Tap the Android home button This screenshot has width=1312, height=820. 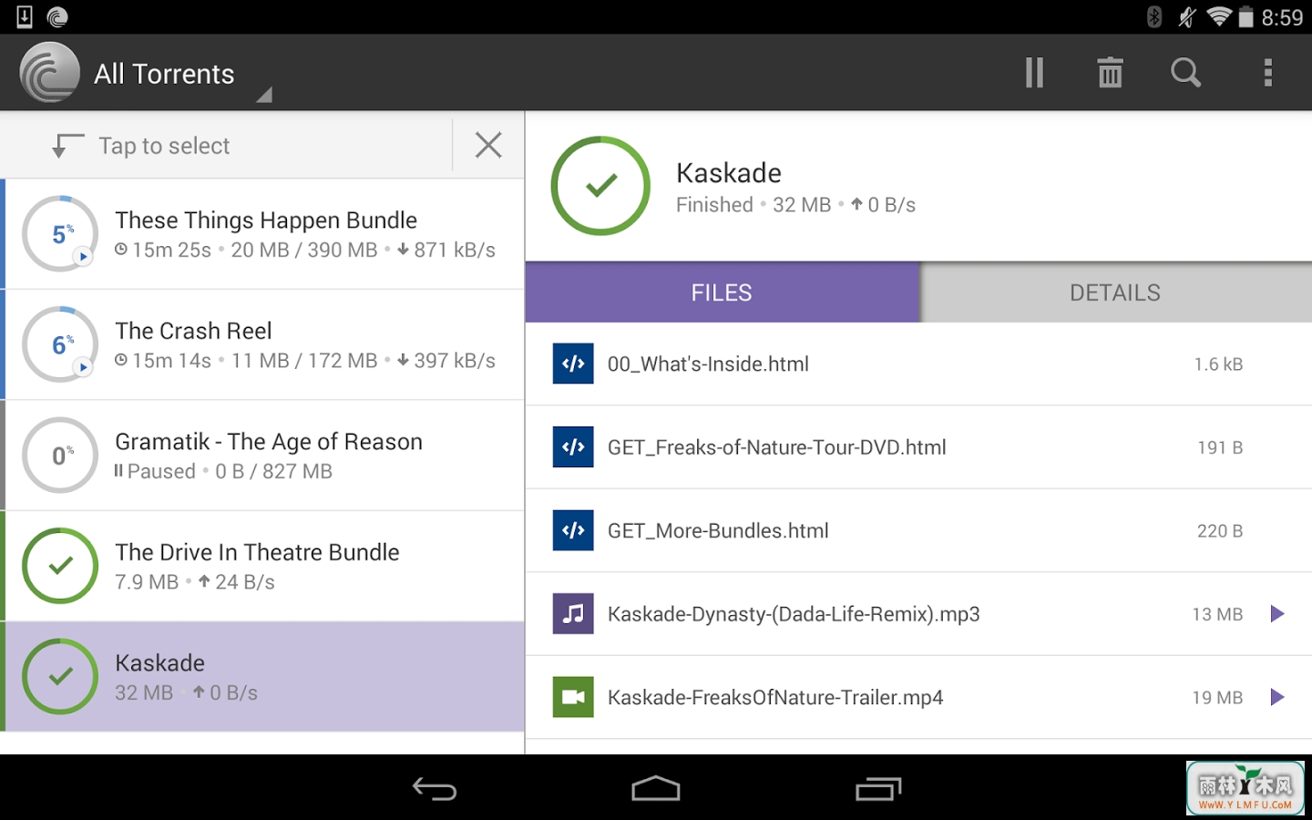tap(656, 788)
